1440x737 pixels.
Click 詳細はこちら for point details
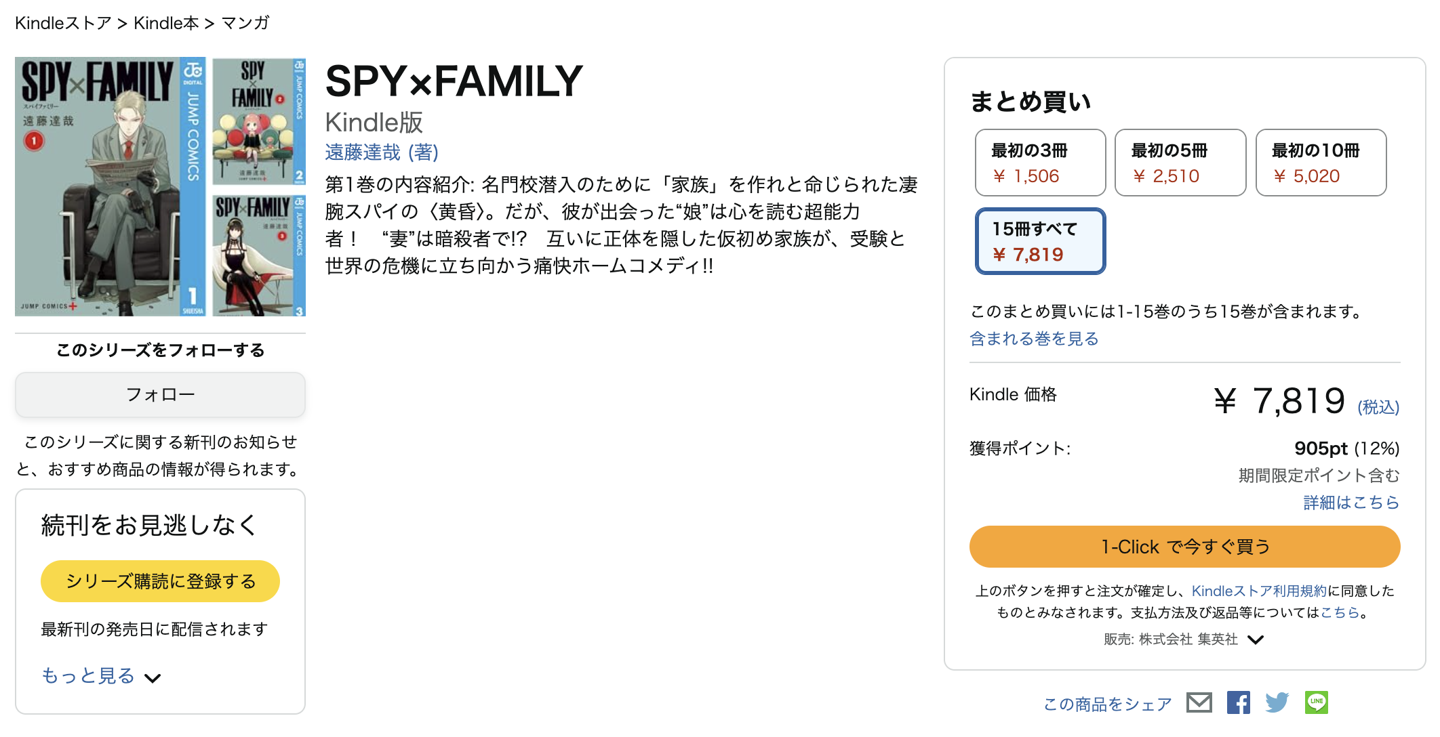[x=1350, y=503]
